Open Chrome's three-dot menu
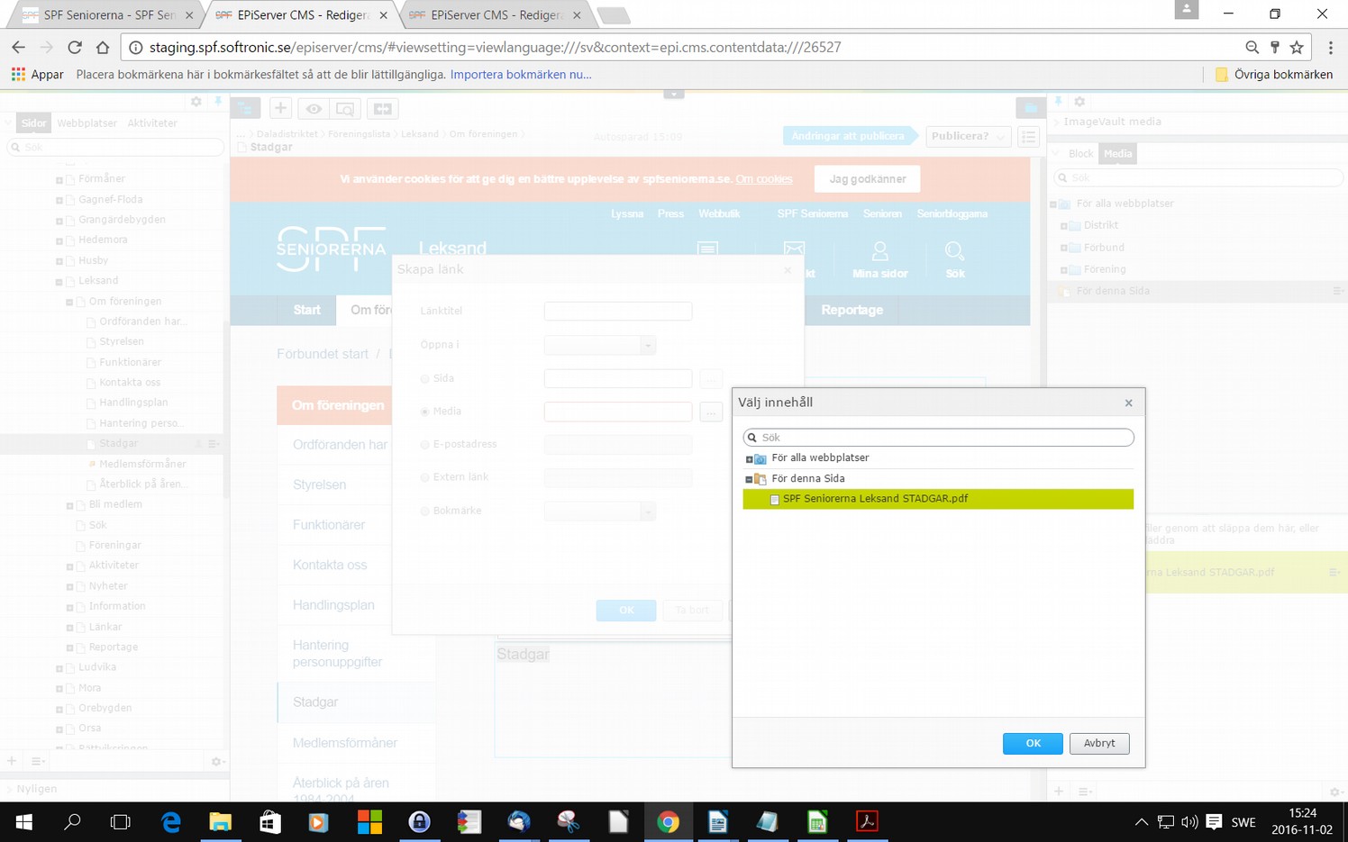 1330,48
